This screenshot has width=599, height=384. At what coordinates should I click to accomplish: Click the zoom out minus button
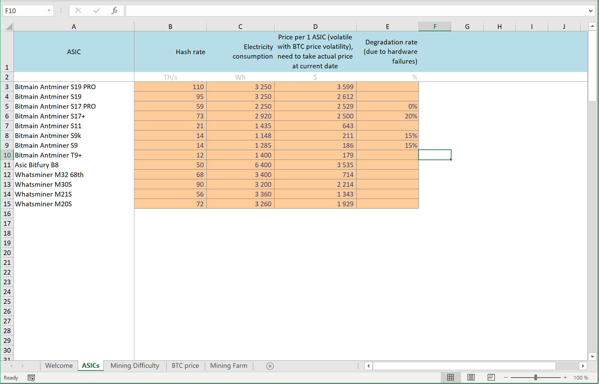[506, 378]
